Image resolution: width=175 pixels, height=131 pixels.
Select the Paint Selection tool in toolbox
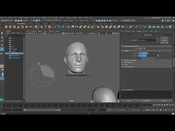[2, 41]
